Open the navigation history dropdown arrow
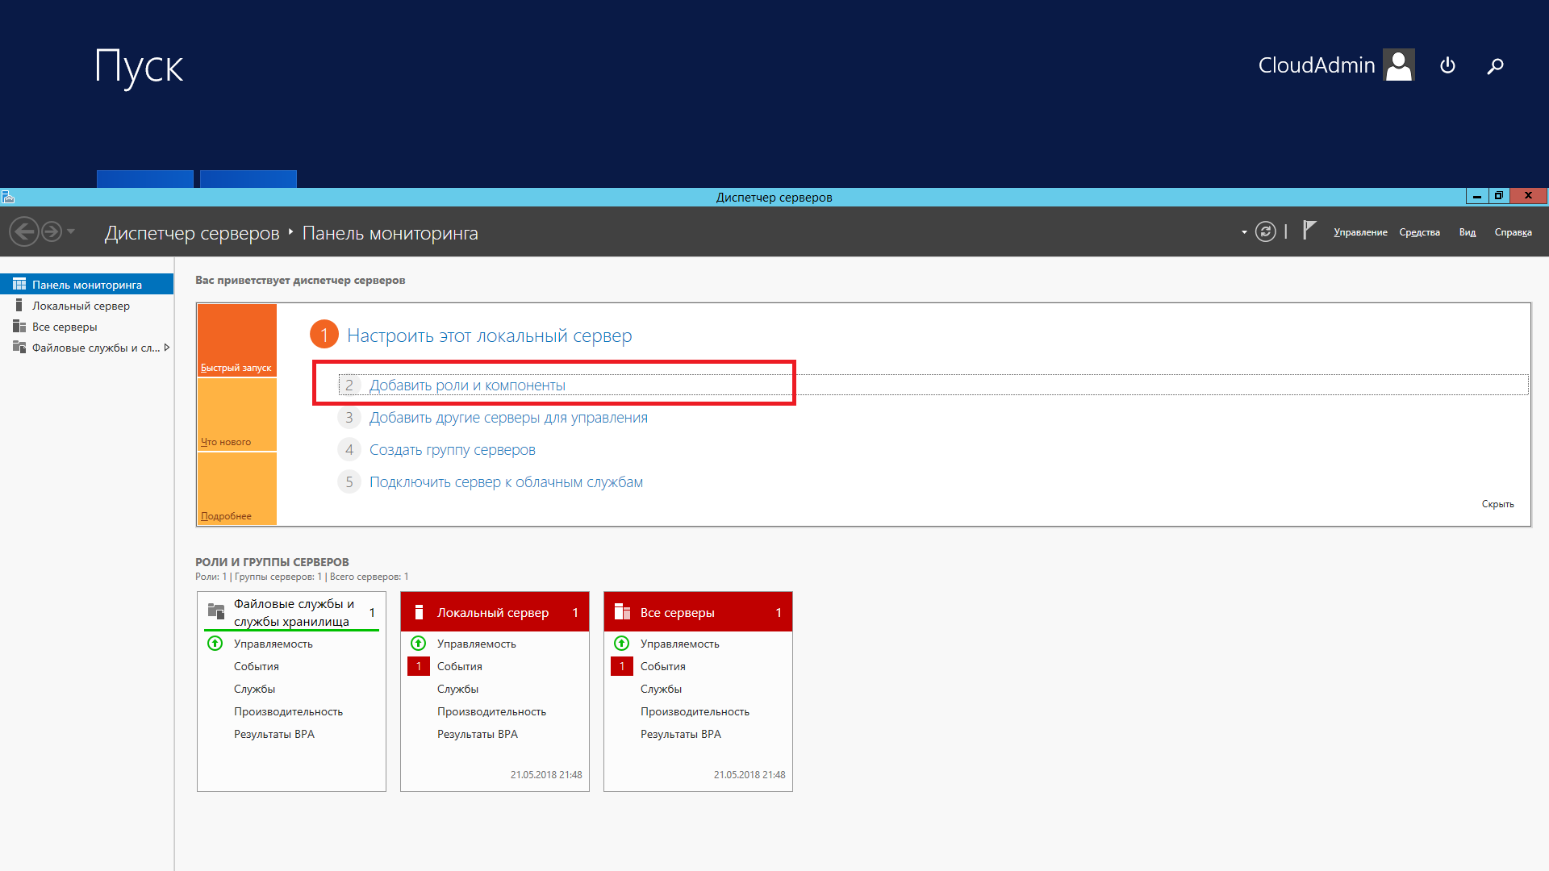This screenshot has width=1549, height=871. click(x=71, y=232)
